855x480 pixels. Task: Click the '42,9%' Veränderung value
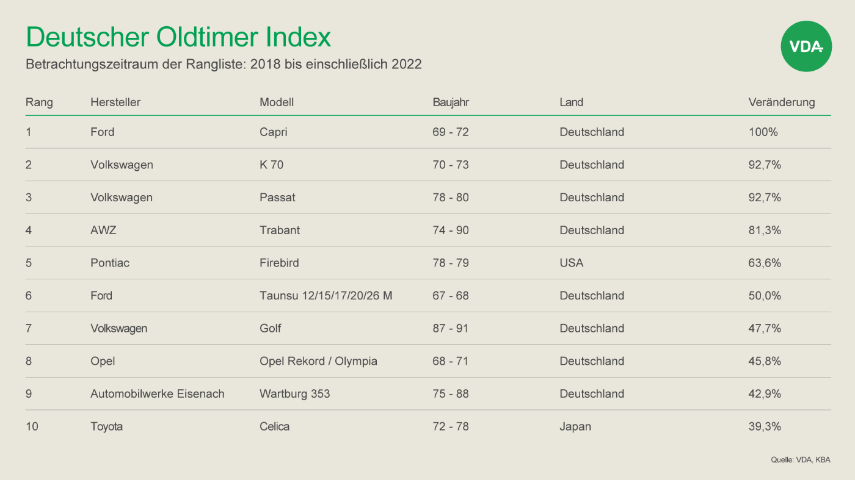765,393
